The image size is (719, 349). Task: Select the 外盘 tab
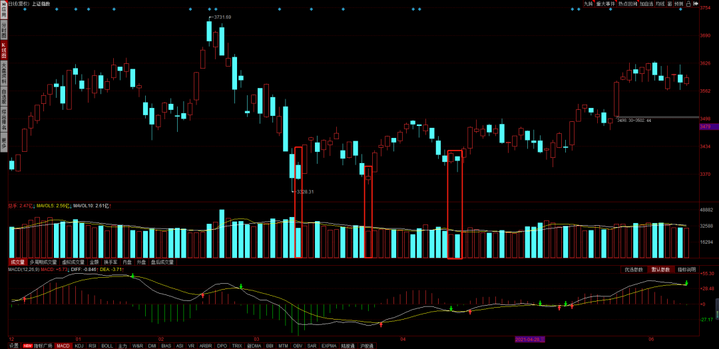click(x=142, y=262)
